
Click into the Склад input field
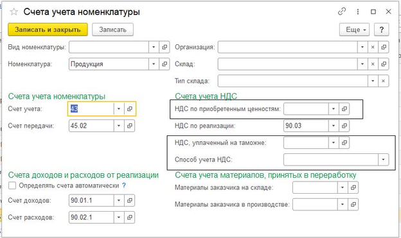click(x=287, y=64)
